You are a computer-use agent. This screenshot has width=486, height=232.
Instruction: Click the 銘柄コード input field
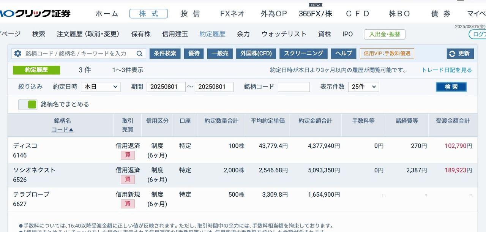[294, 87]
